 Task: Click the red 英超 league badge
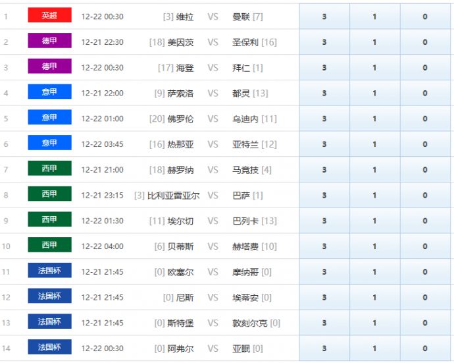click(x=49, y=15)
